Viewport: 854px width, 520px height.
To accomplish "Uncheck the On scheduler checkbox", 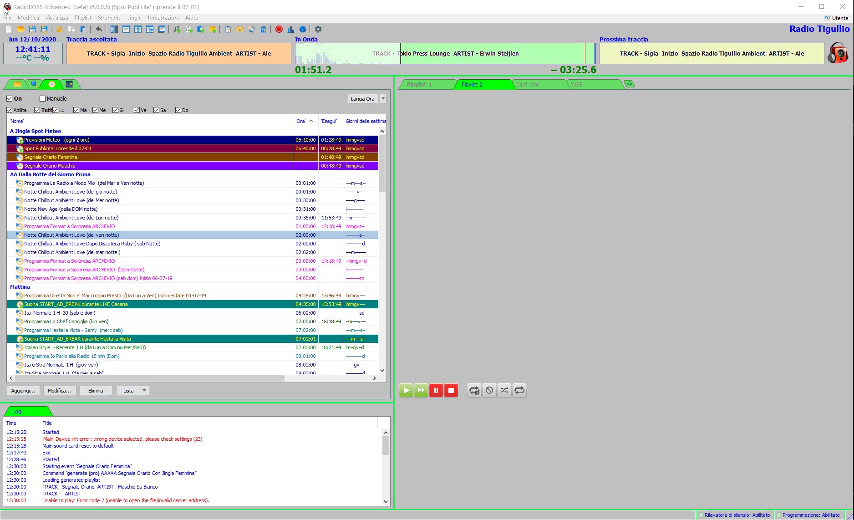I will tap(10, 98).
